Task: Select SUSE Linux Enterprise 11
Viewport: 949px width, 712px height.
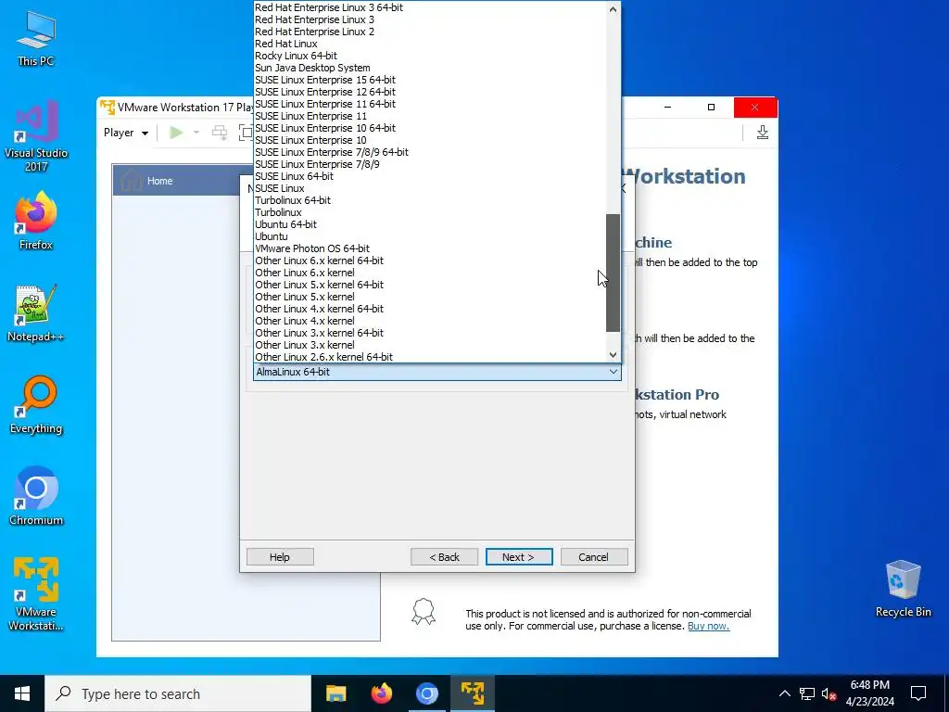Action: coord(430,116)
